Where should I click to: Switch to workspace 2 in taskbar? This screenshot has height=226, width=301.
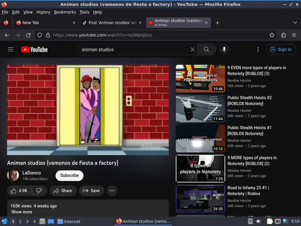pos(20,222)
